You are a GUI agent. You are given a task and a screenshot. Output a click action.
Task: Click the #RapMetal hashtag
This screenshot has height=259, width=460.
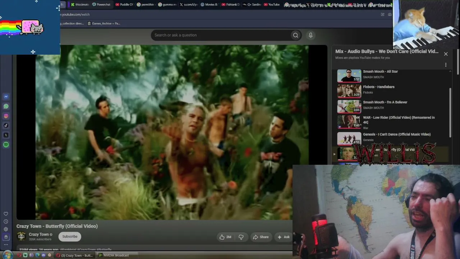pyautogui.click(x=68, y=250)
